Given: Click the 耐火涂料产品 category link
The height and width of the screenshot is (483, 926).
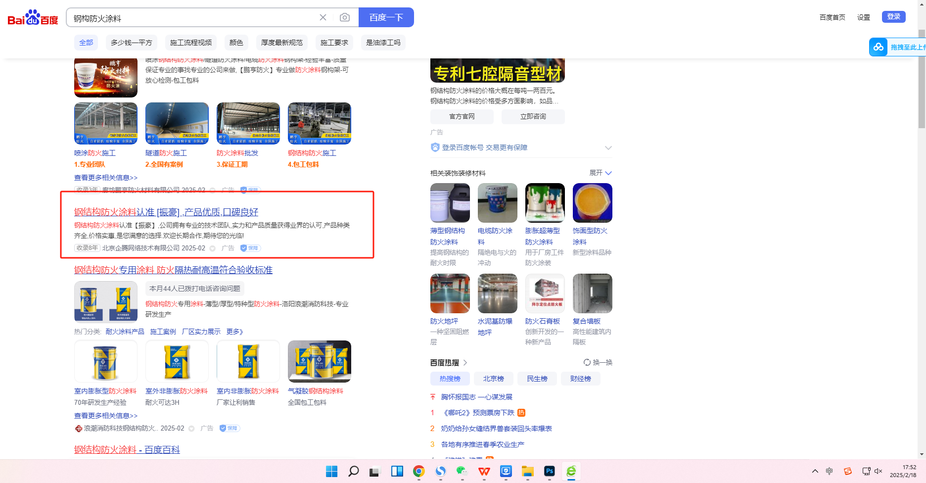Looking at the screenshot, I should click(125, 332).
